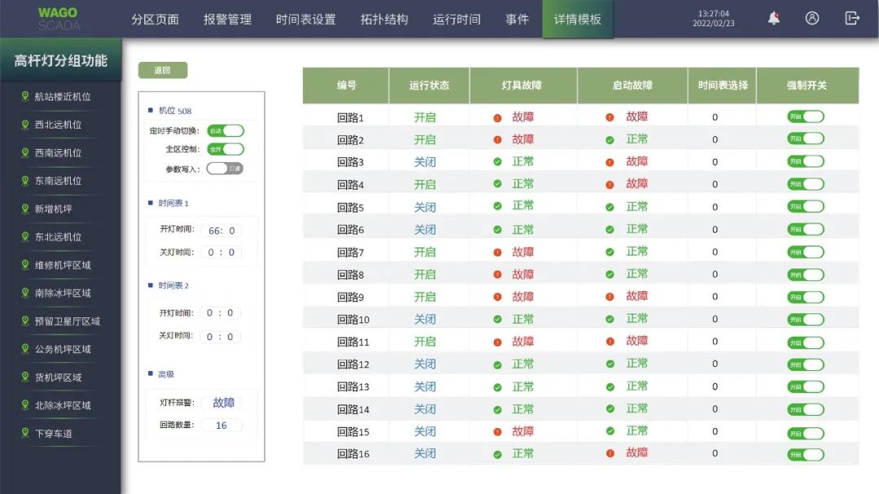Click the 返回 back button
The width and height of the screenshot is (879, 494).
163,70
